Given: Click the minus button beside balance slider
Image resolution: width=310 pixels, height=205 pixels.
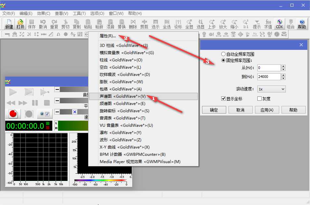Looking at the screenshot, I should 57,101.
